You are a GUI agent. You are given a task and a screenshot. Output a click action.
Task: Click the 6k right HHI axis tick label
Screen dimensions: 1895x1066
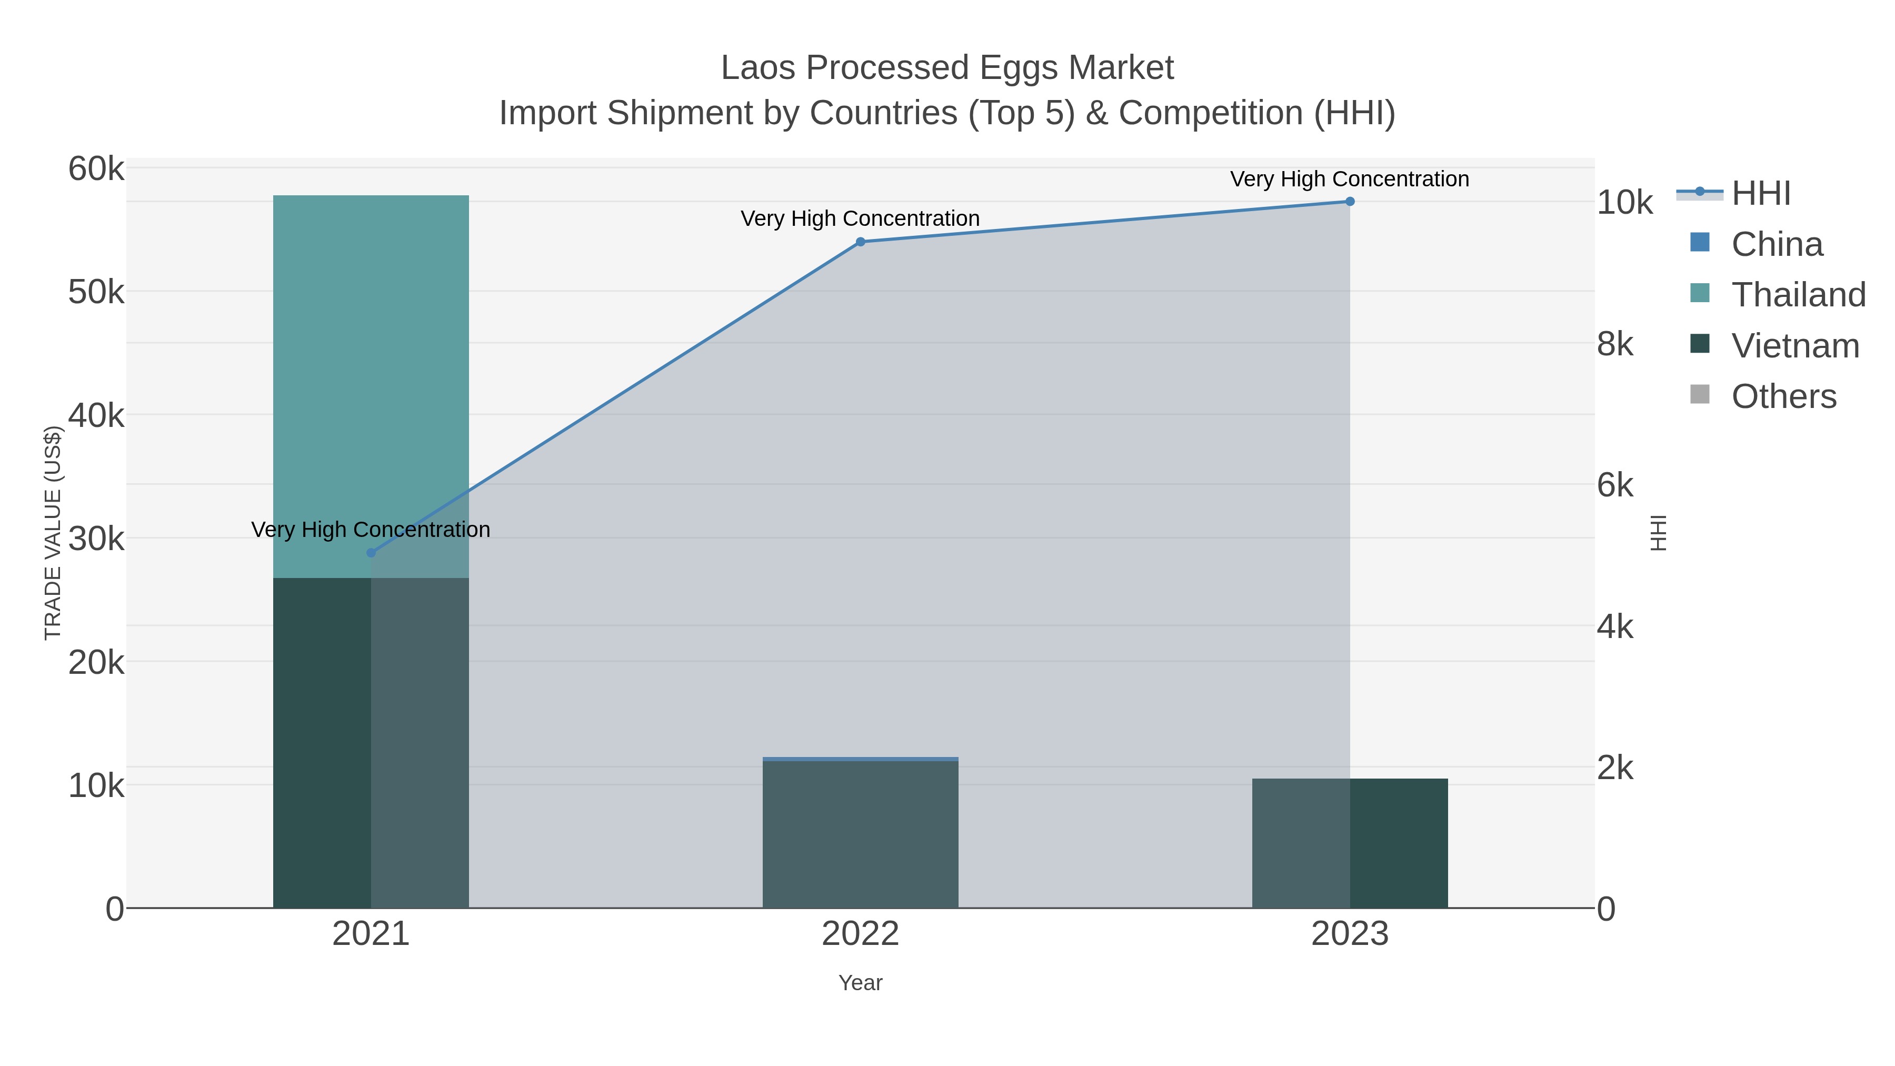[x=1615, y=485]
